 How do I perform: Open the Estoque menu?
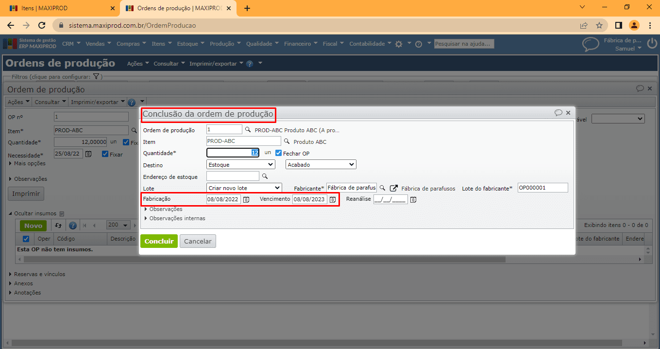coord(190,44)
